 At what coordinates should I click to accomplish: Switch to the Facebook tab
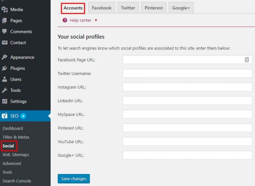102,8
